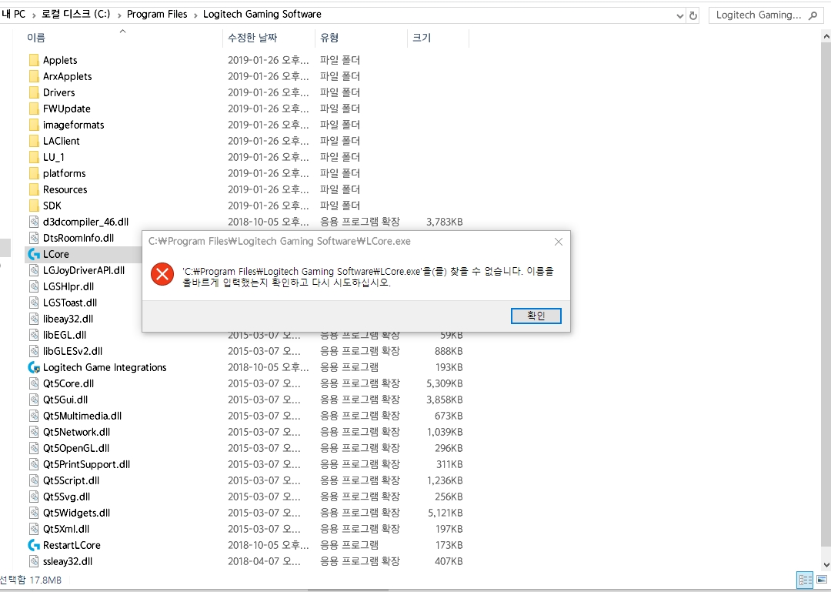Select the Qt5Xml.dll file name
This screenshot has width=831, height=592.
pyautogui.click(x=66, y=530)
